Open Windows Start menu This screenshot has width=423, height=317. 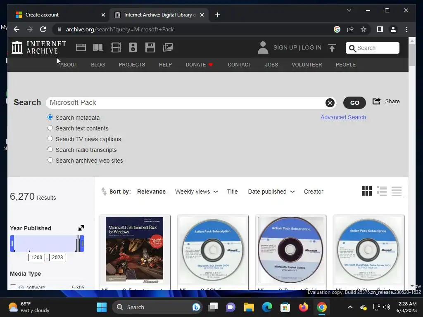102,307
